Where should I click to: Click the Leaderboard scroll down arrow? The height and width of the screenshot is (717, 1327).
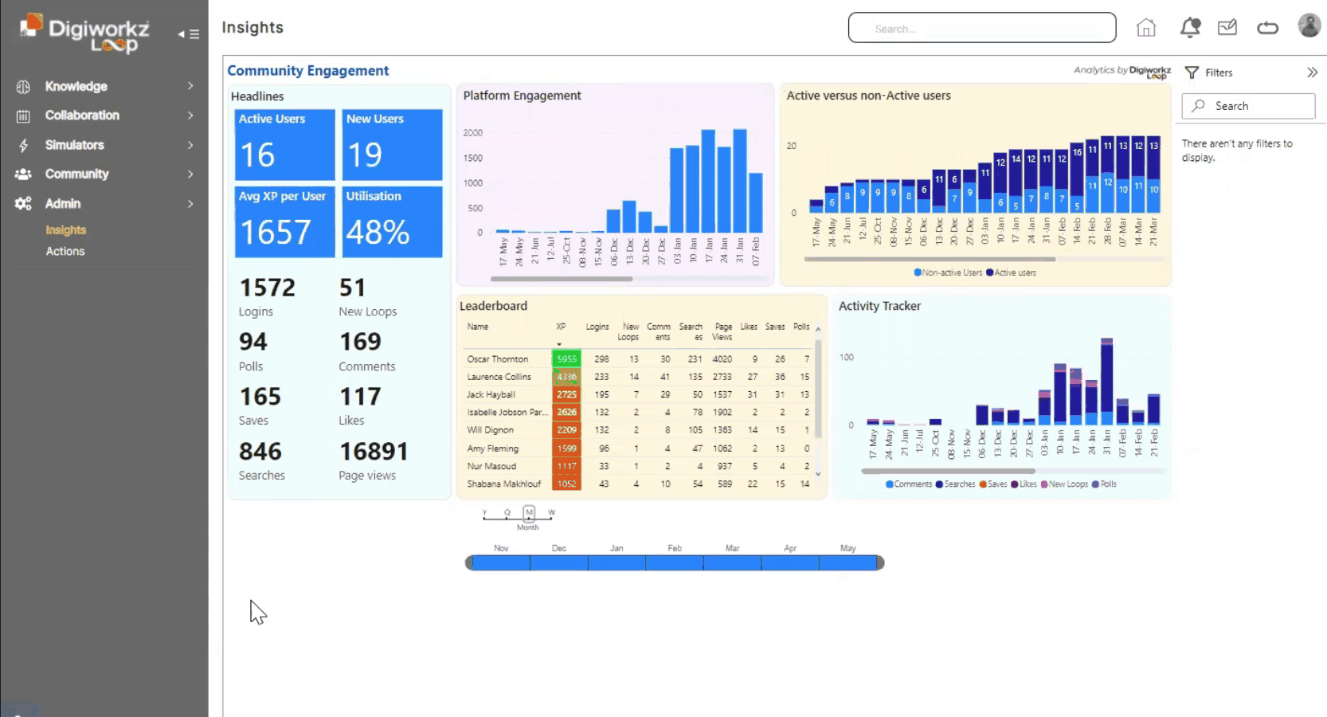(818, 474)
